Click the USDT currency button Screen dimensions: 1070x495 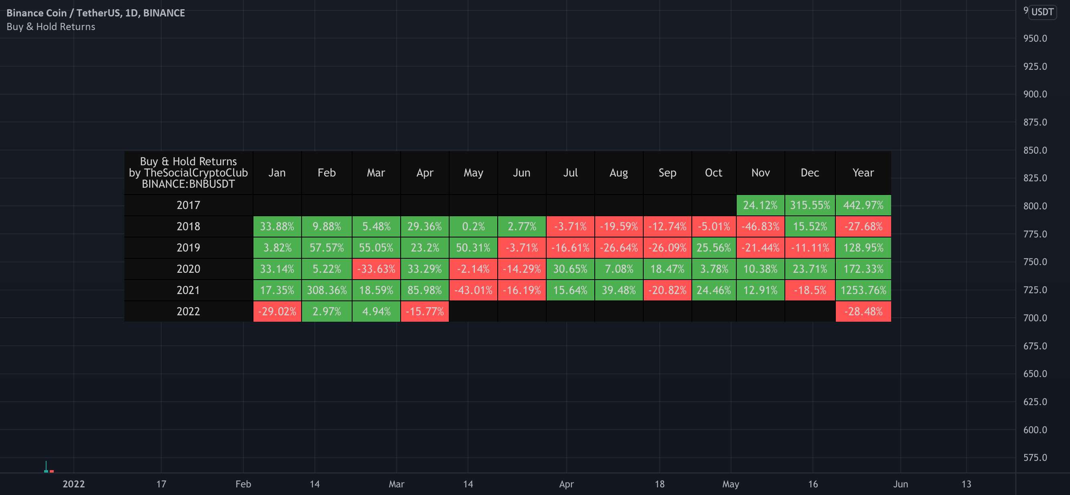1042,12
